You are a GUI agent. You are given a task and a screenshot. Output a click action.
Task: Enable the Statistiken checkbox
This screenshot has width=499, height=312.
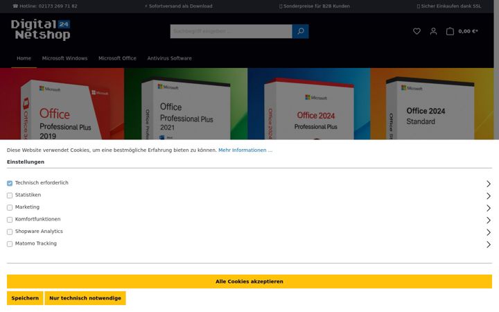10,195
